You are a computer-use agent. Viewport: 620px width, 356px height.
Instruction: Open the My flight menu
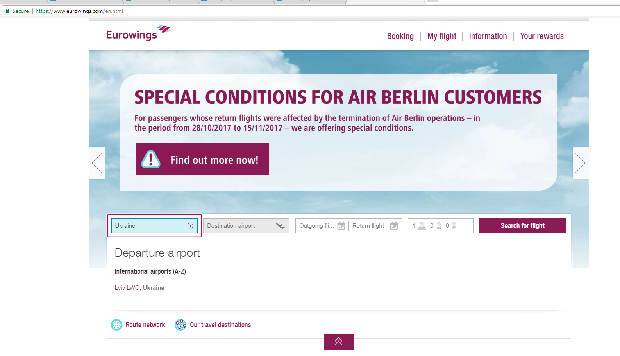[x=441, y=36]
